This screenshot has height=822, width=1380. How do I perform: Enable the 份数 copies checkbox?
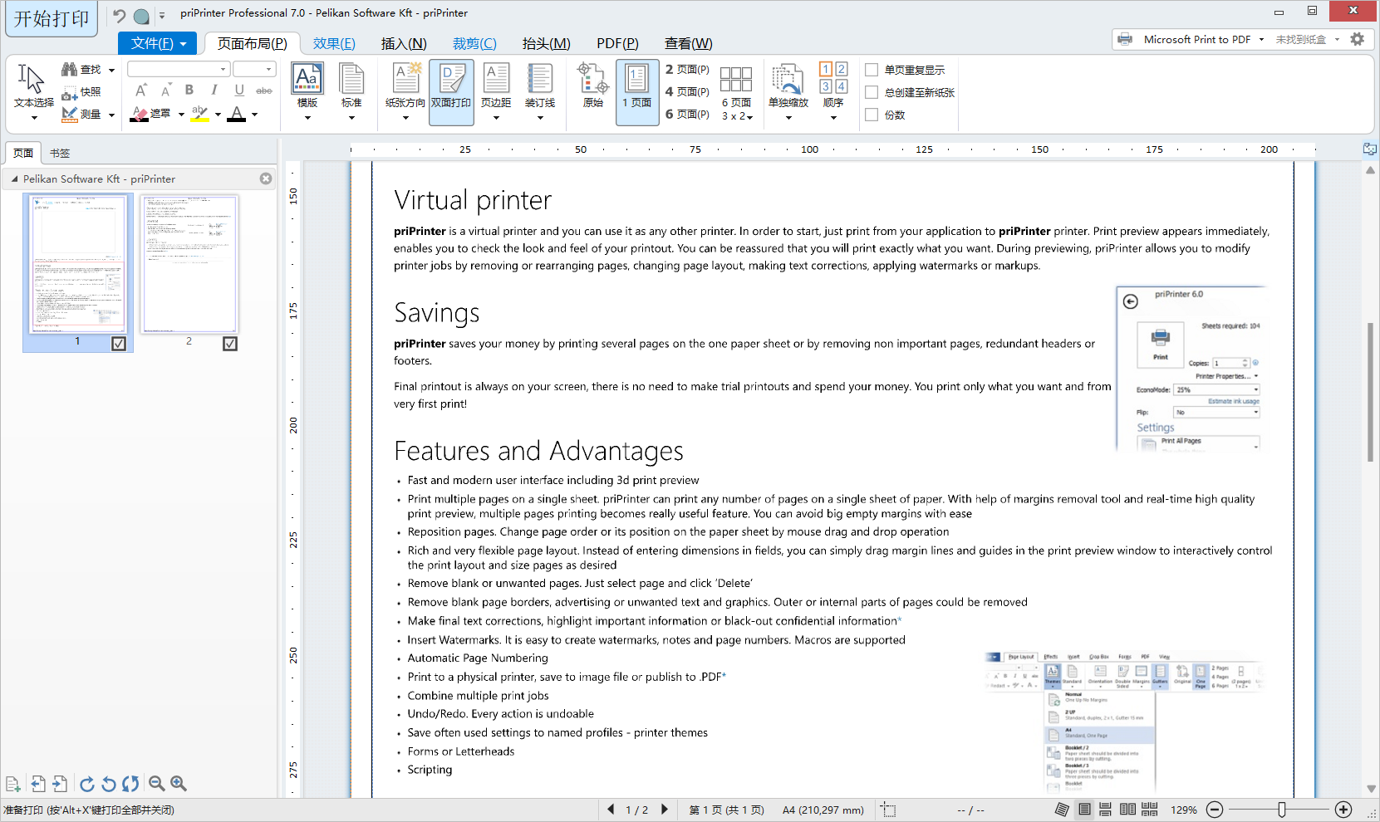(x=872, y=115)
